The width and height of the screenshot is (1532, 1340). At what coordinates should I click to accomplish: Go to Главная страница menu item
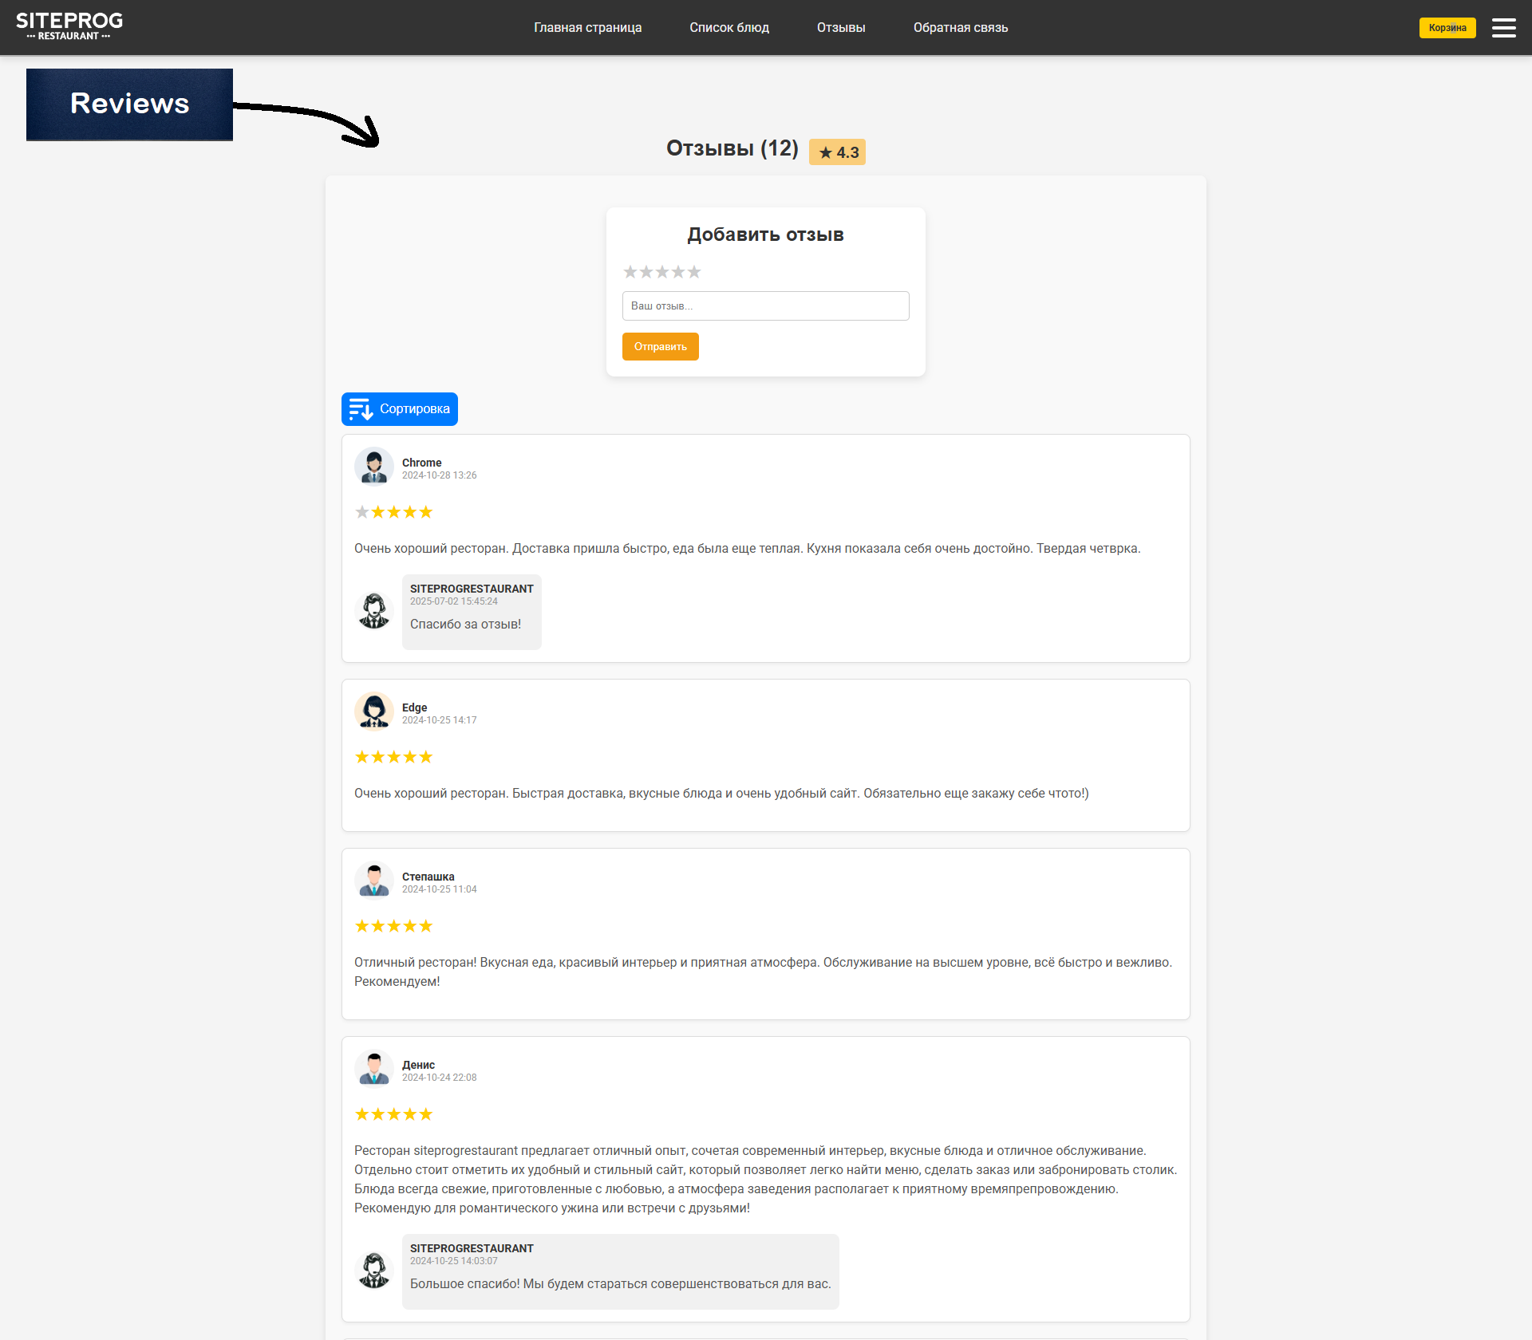point(587,28)
